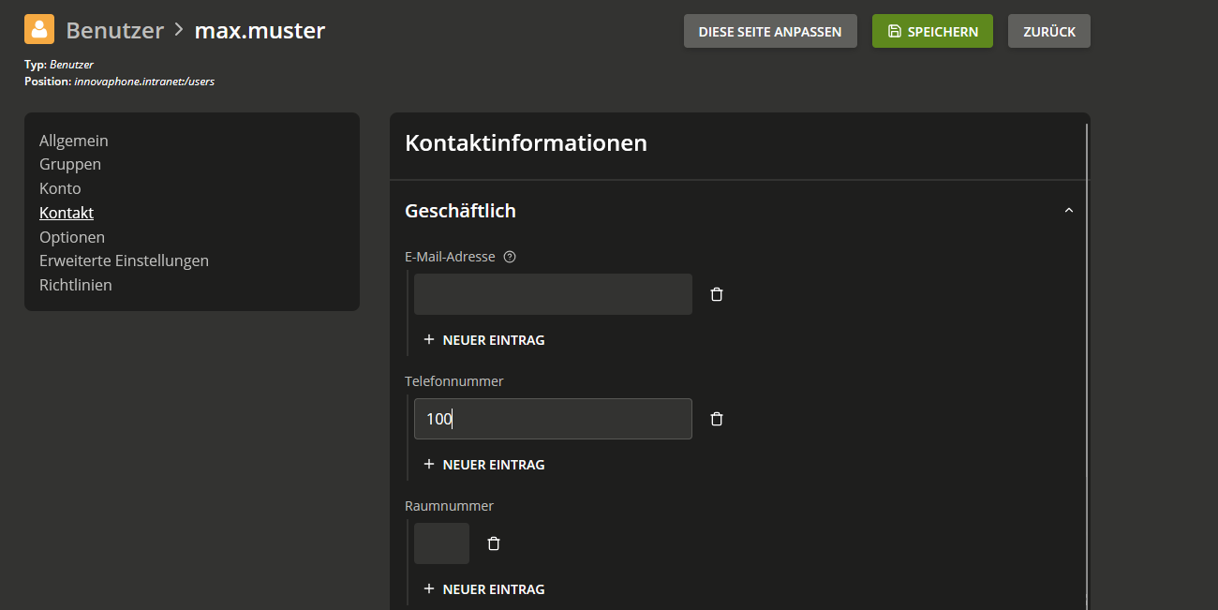Screen dimensions: 1218x610
Task: Click the save disk icon in Speichern
Action: 894,31
